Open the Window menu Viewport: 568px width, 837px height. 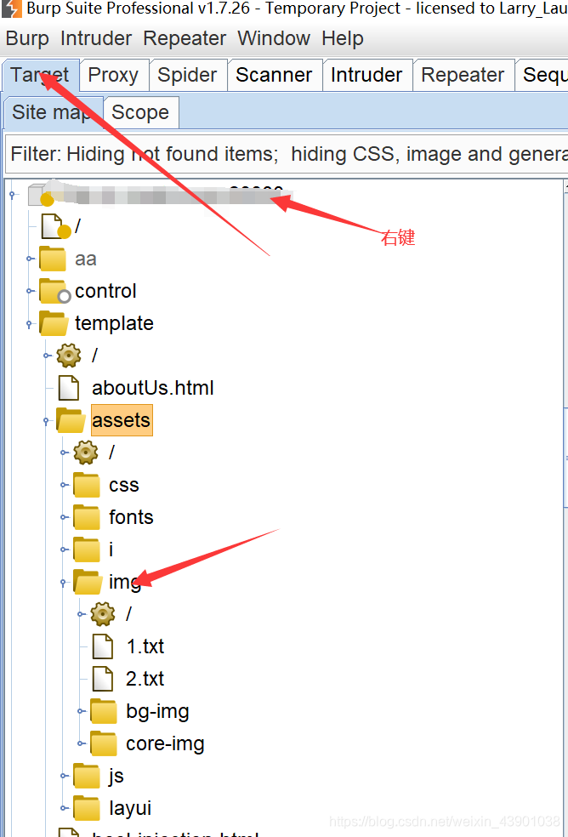(x=274, y=38)
